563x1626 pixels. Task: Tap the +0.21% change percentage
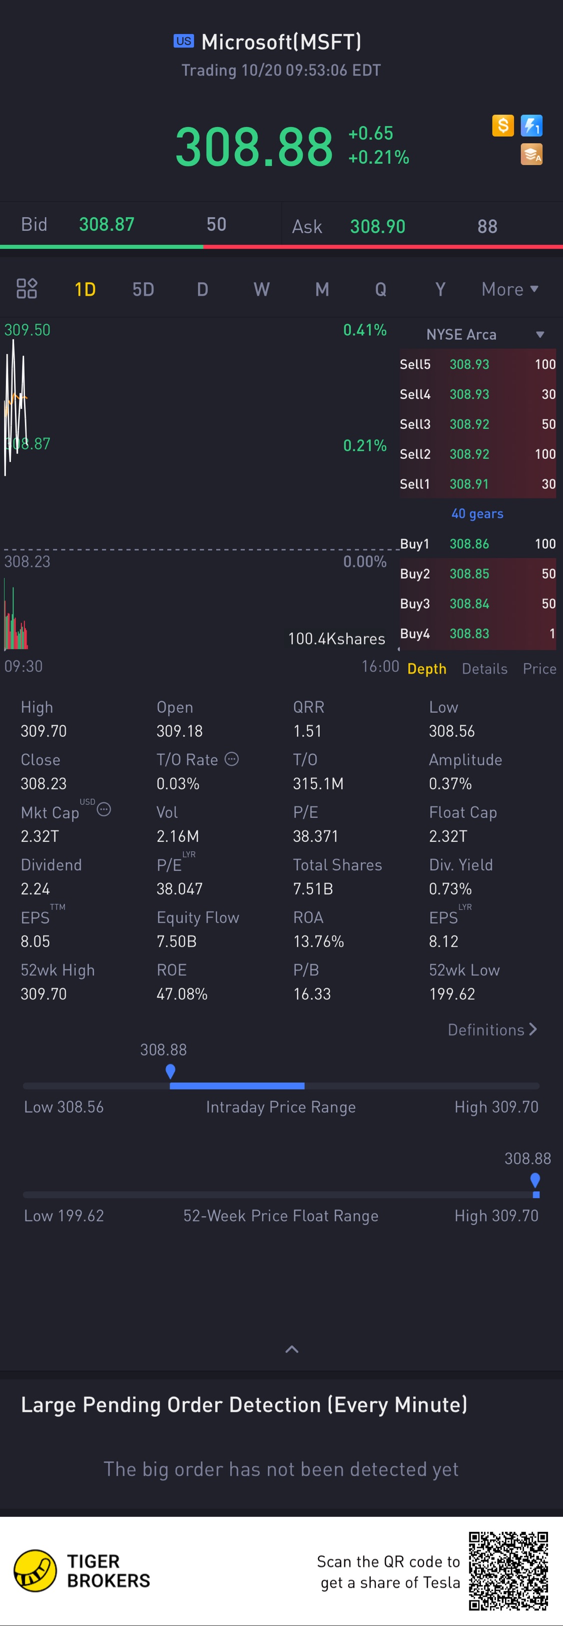click(379, 157)
